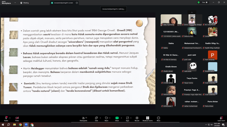Click the putri rahil participant tile
The image size is (227, 127).
(x=192, y=55)
